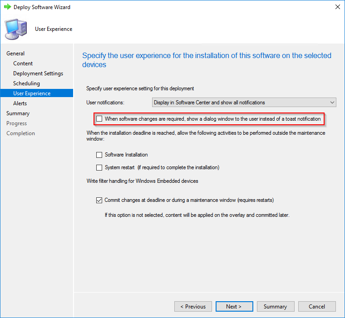This screenshot has width=345, height=318.
Task: Select the User Experience step
Action: pyautogui.click(x=32, y=93)
